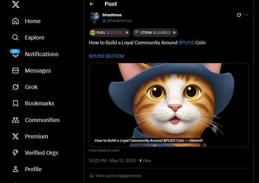
Task: Click the $PUSS cashtag below the headline
Action: (97, 56)
